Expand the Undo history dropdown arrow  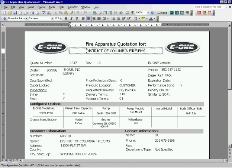click(x=81, y=13)
